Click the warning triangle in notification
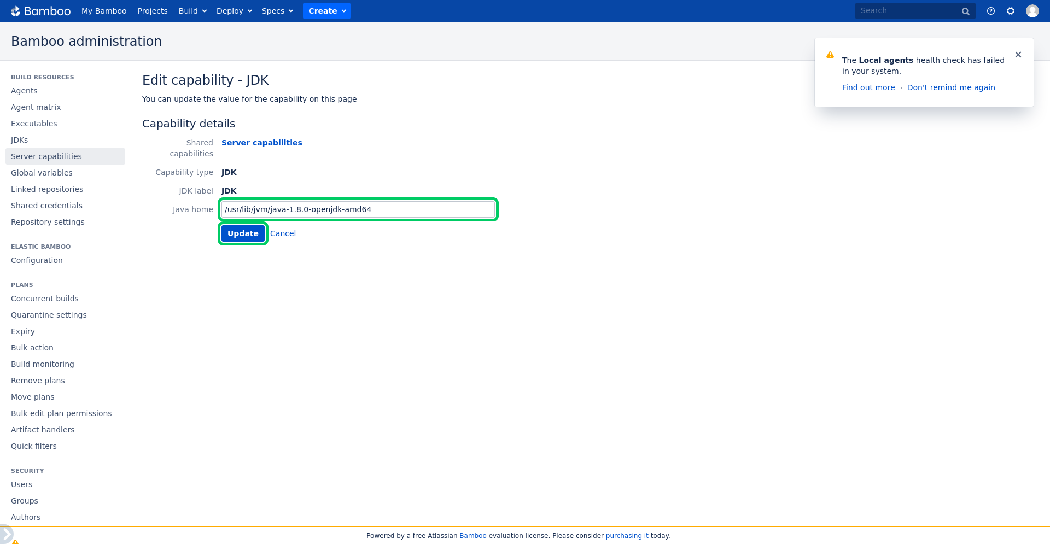 click(x=830, y=55)
